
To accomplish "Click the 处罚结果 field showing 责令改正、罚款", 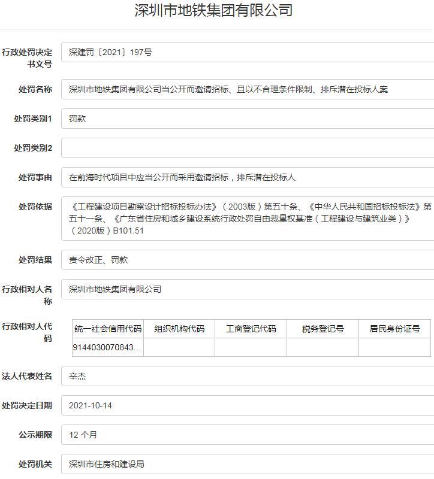I will (x=248, y=260).
